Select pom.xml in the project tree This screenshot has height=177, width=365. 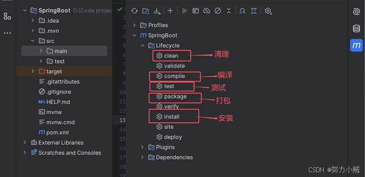(x=57, y=132)
